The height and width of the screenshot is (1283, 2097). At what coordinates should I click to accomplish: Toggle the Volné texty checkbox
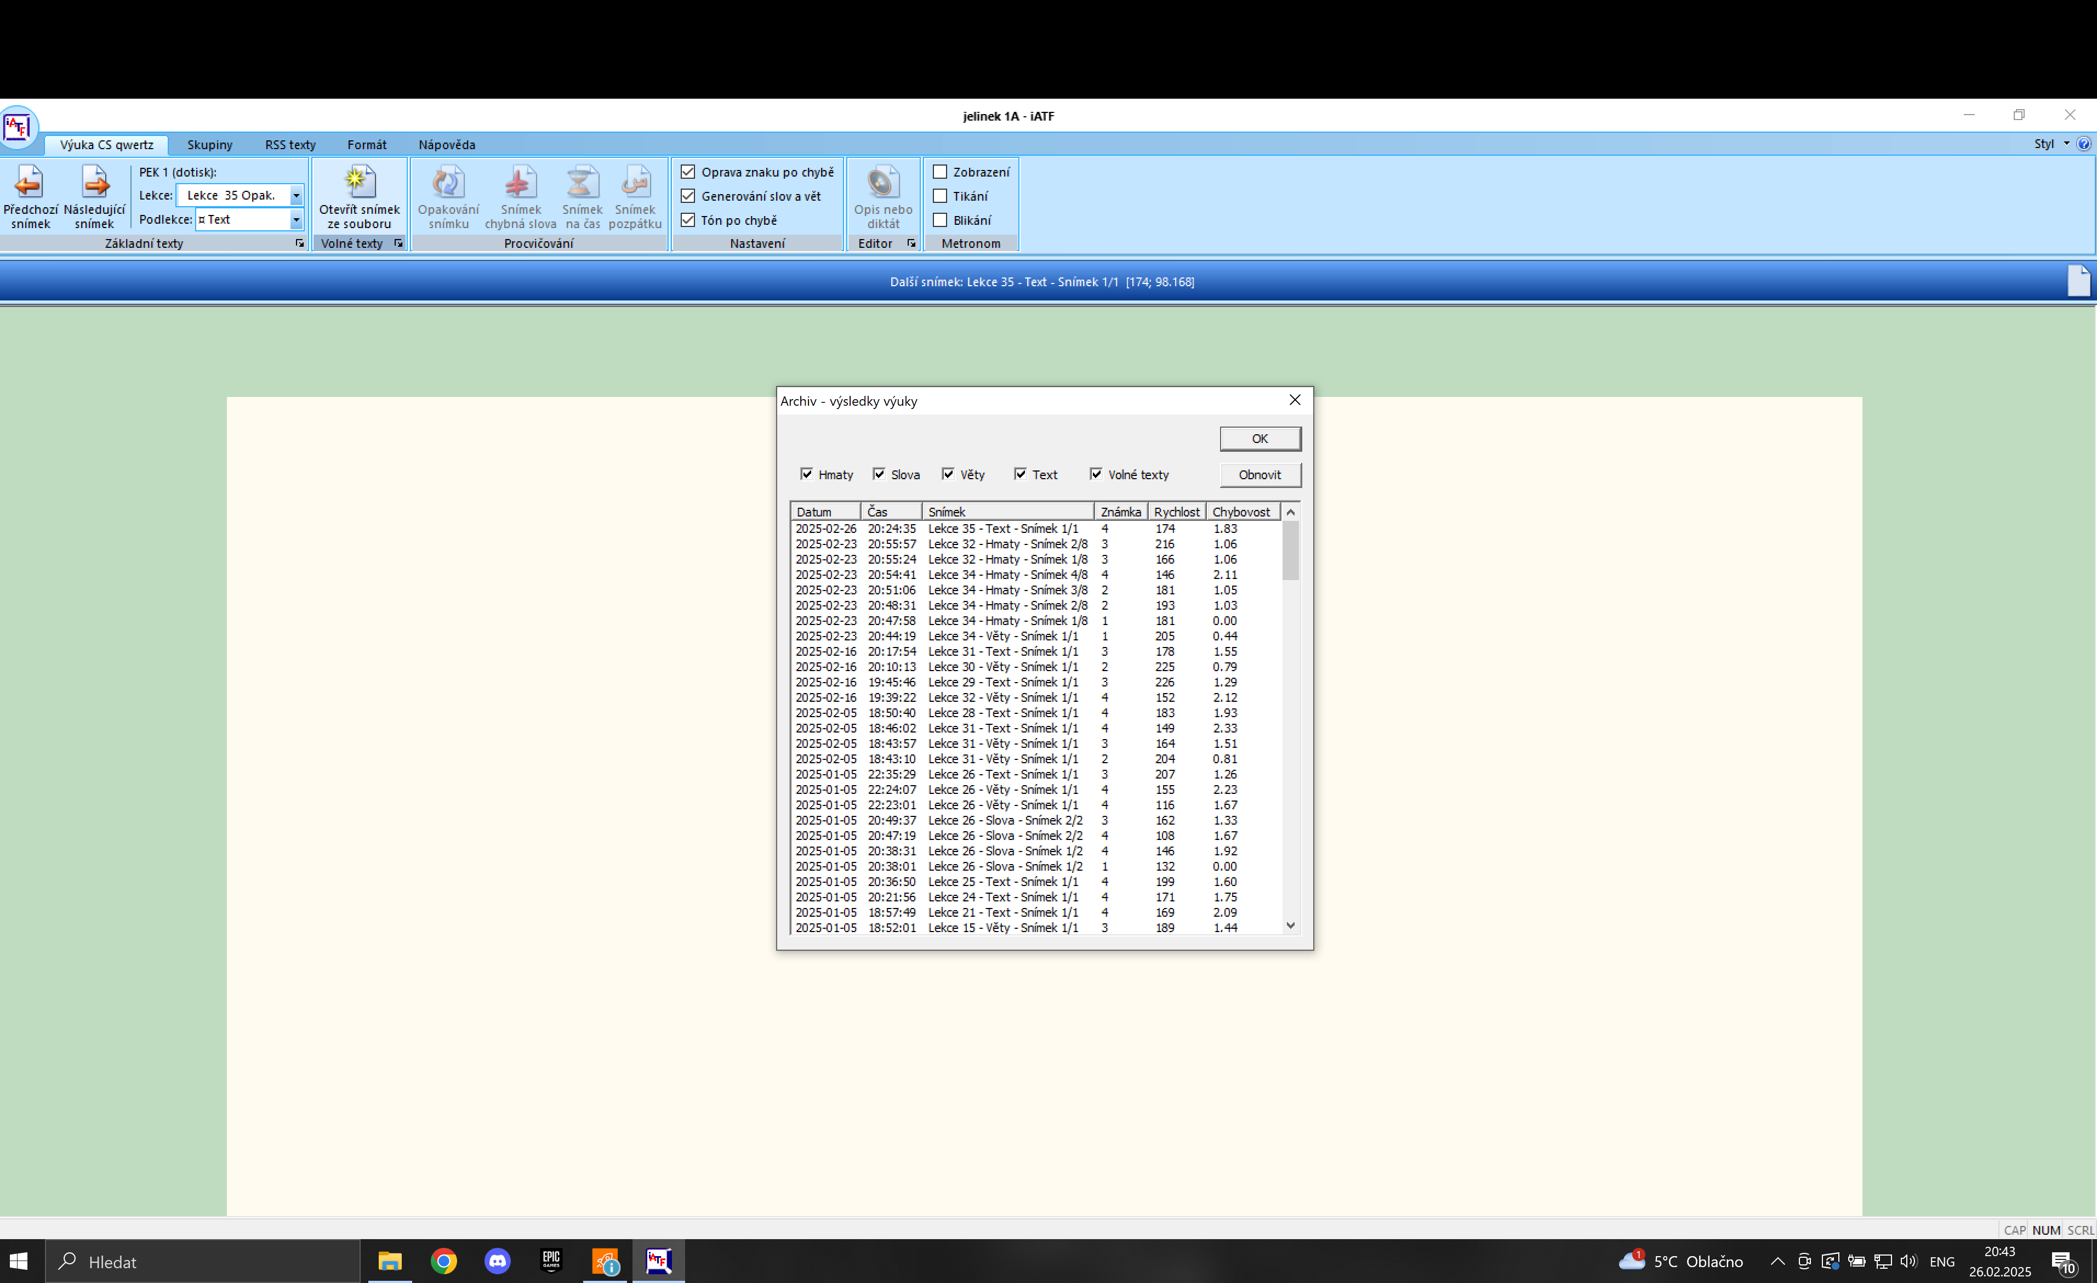[1096, 474]
